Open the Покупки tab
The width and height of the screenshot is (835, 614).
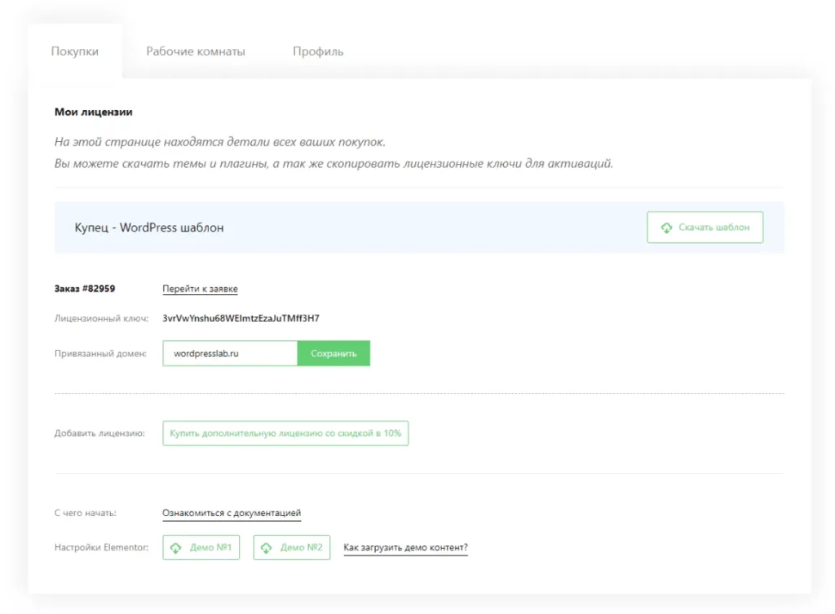(75, 51)
